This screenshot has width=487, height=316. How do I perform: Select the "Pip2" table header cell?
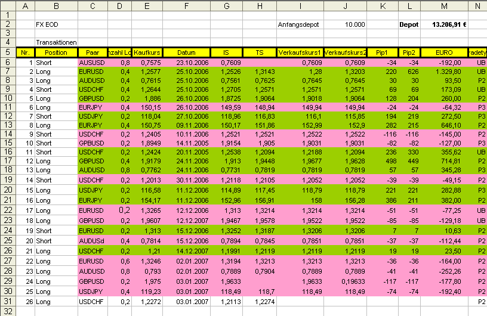pos(409,52)
